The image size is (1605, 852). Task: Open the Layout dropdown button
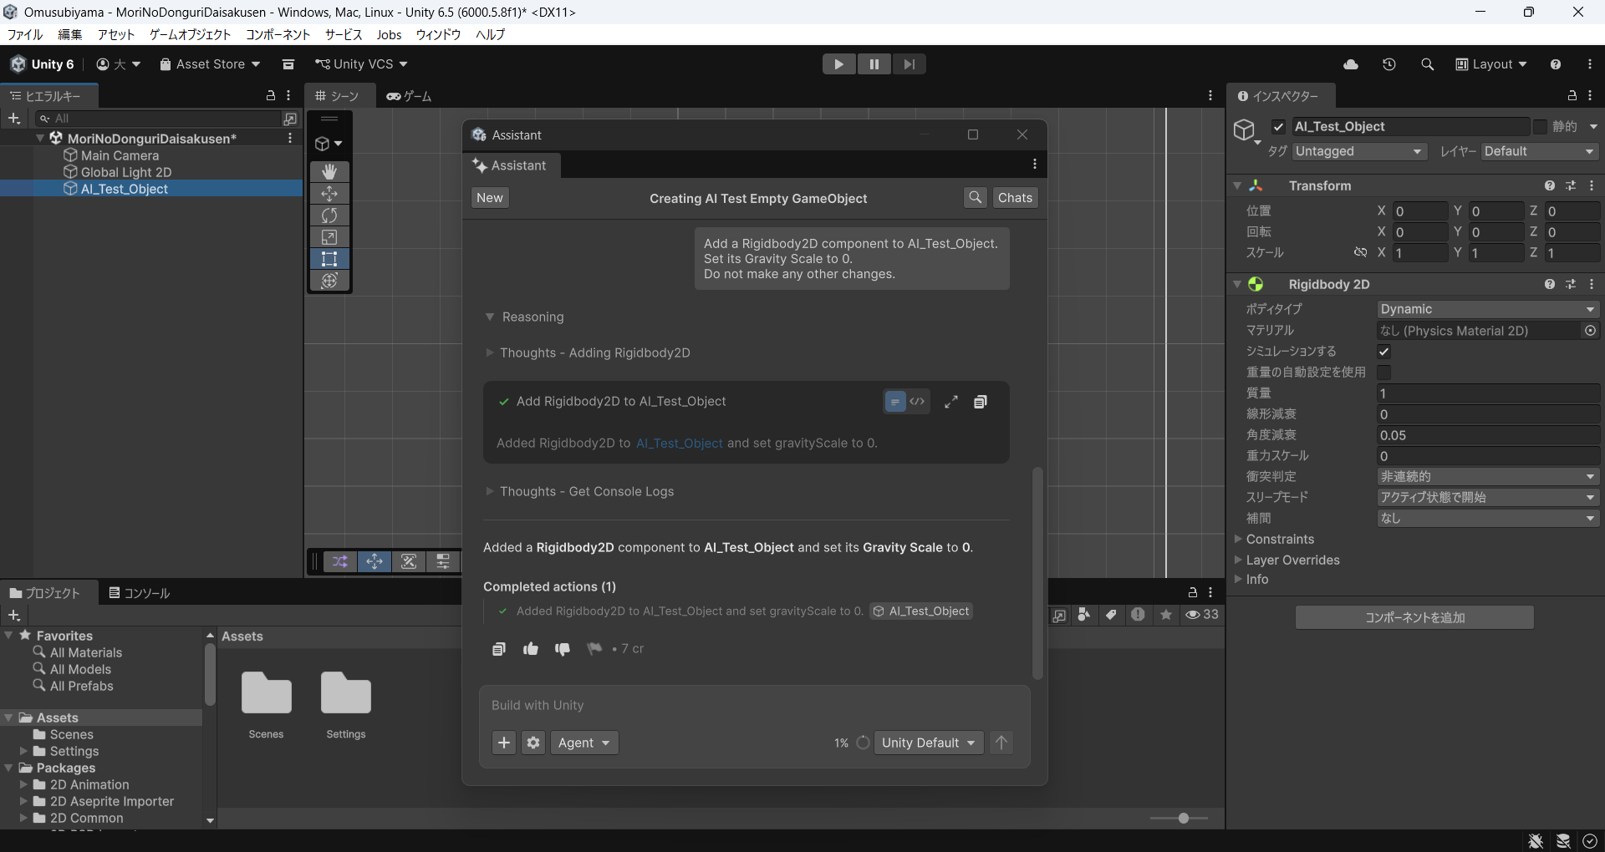pos(1491,64)
